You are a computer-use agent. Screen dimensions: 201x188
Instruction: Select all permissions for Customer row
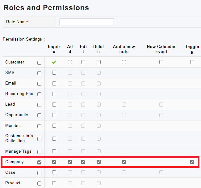pos(39,63)
